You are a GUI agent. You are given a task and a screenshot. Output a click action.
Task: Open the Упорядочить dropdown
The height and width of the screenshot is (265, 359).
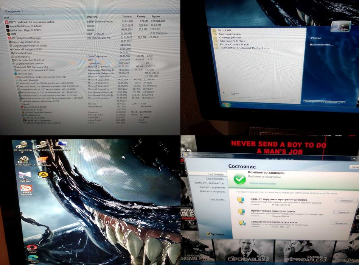14,11
